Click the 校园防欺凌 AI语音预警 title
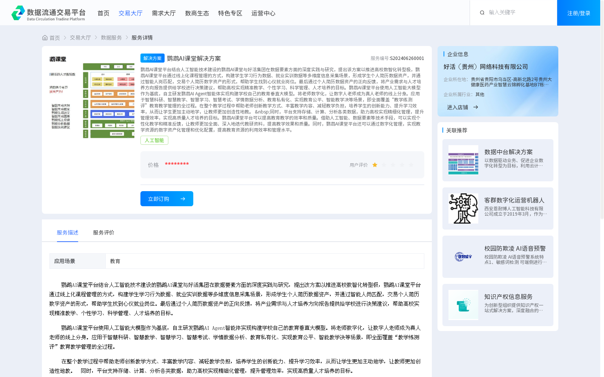The height and width of the screenshot is (377, 604). coord(515,248)
